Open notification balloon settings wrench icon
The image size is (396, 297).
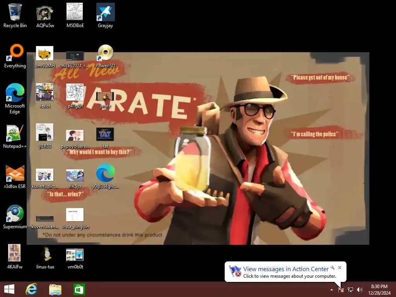coord(333,268)
